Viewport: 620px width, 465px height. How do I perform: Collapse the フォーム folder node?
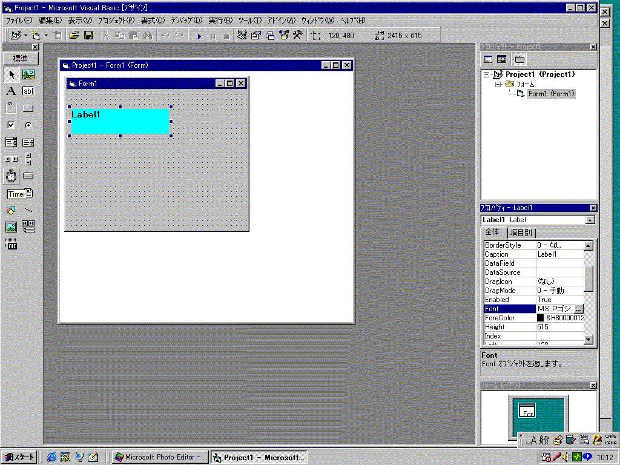pyautogui.click(x=498, y=84)
